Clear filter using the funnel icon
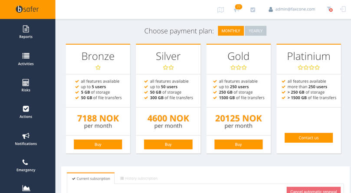The image size is (351, 193). coord(329,9)
